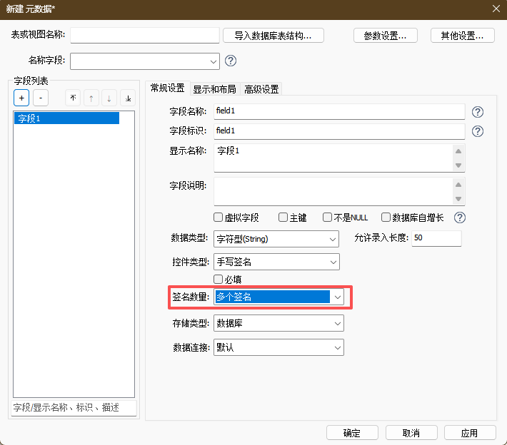Viewport: 507px width, 445px height.
Task: Expand the 存储类型 dropdown
Action: [337, 324]
